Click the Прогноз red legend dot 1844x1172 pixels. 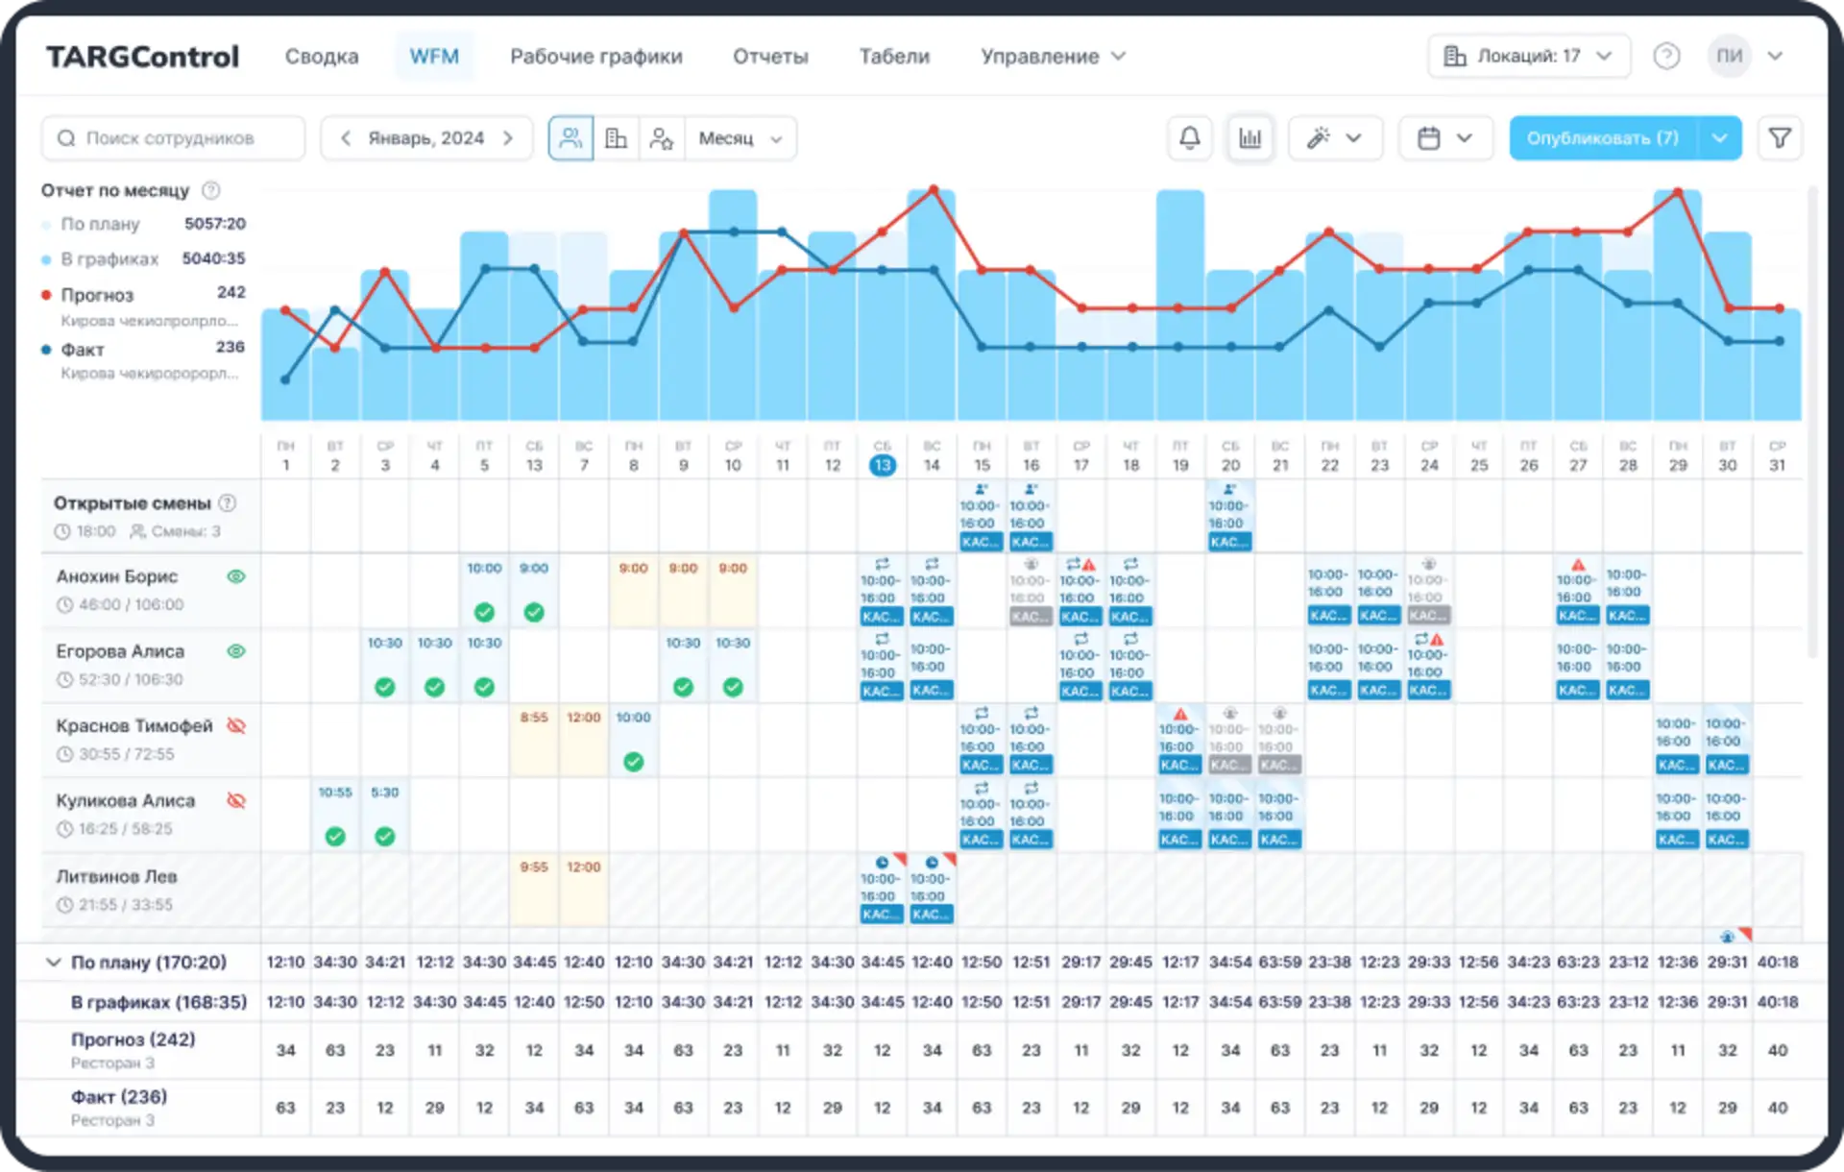pos(46,295)
